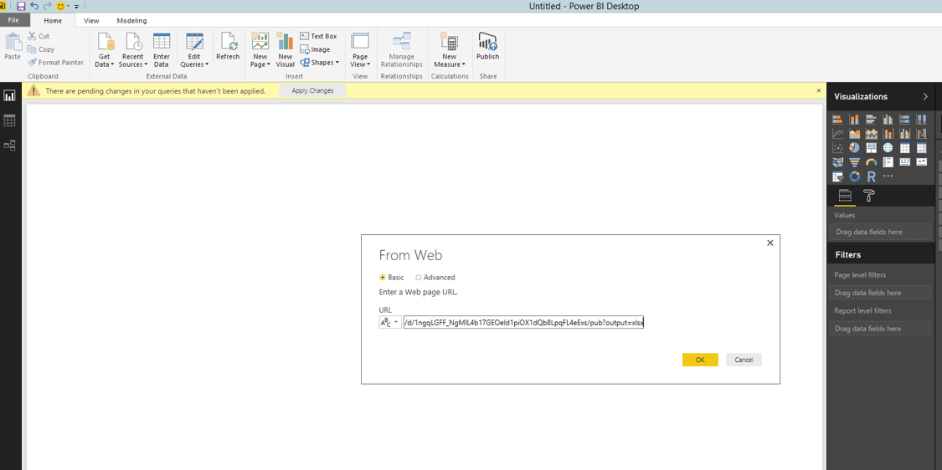Select the Stacked column chart visual

point(854,119)
